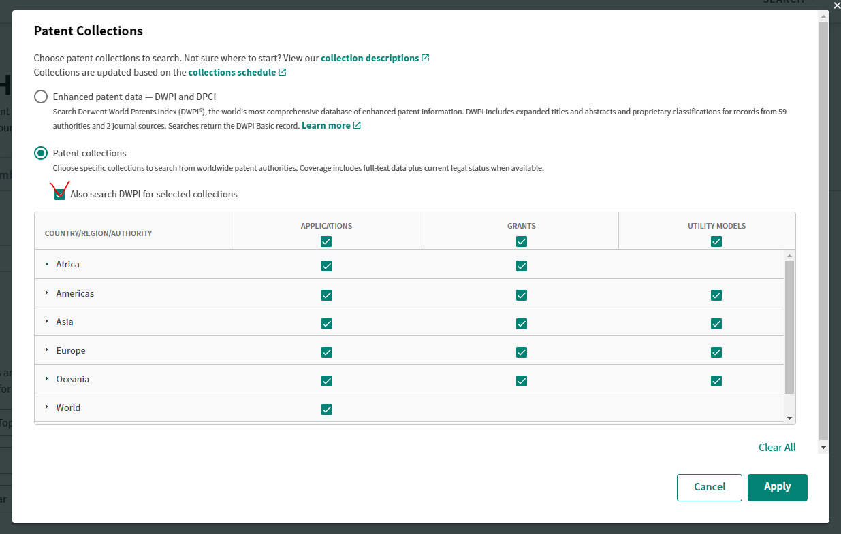Uncheck Also search DWPI for selected collections
The width and height of the screenshot is (841, 534).
[x=60, y=195]
